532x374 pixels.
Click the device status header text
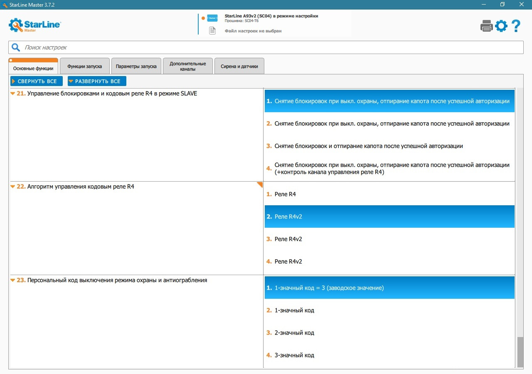[x=271, y=16]
